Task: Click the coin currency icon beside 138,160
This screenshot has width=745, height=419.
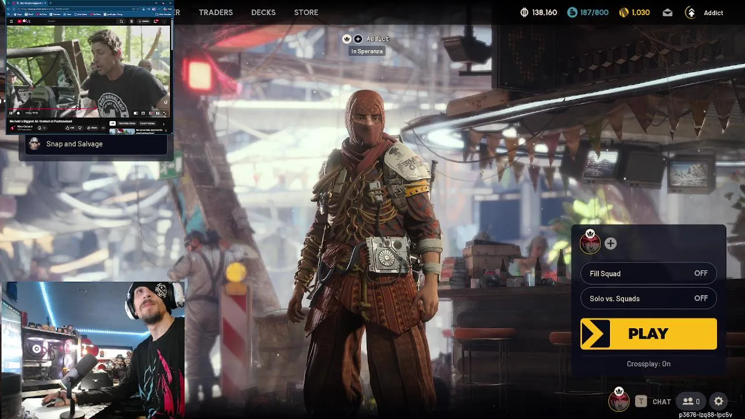Action: (x=524, y=12)
